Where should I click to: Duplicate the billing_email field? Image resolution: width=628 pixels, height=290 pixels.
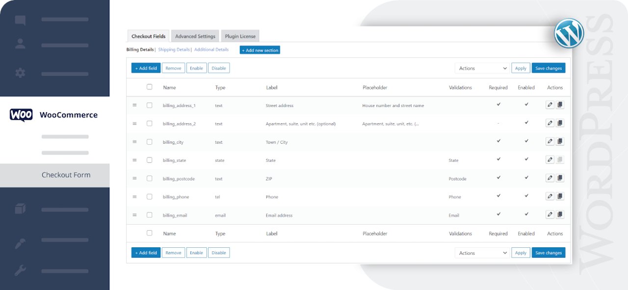[x=560, y=214]
